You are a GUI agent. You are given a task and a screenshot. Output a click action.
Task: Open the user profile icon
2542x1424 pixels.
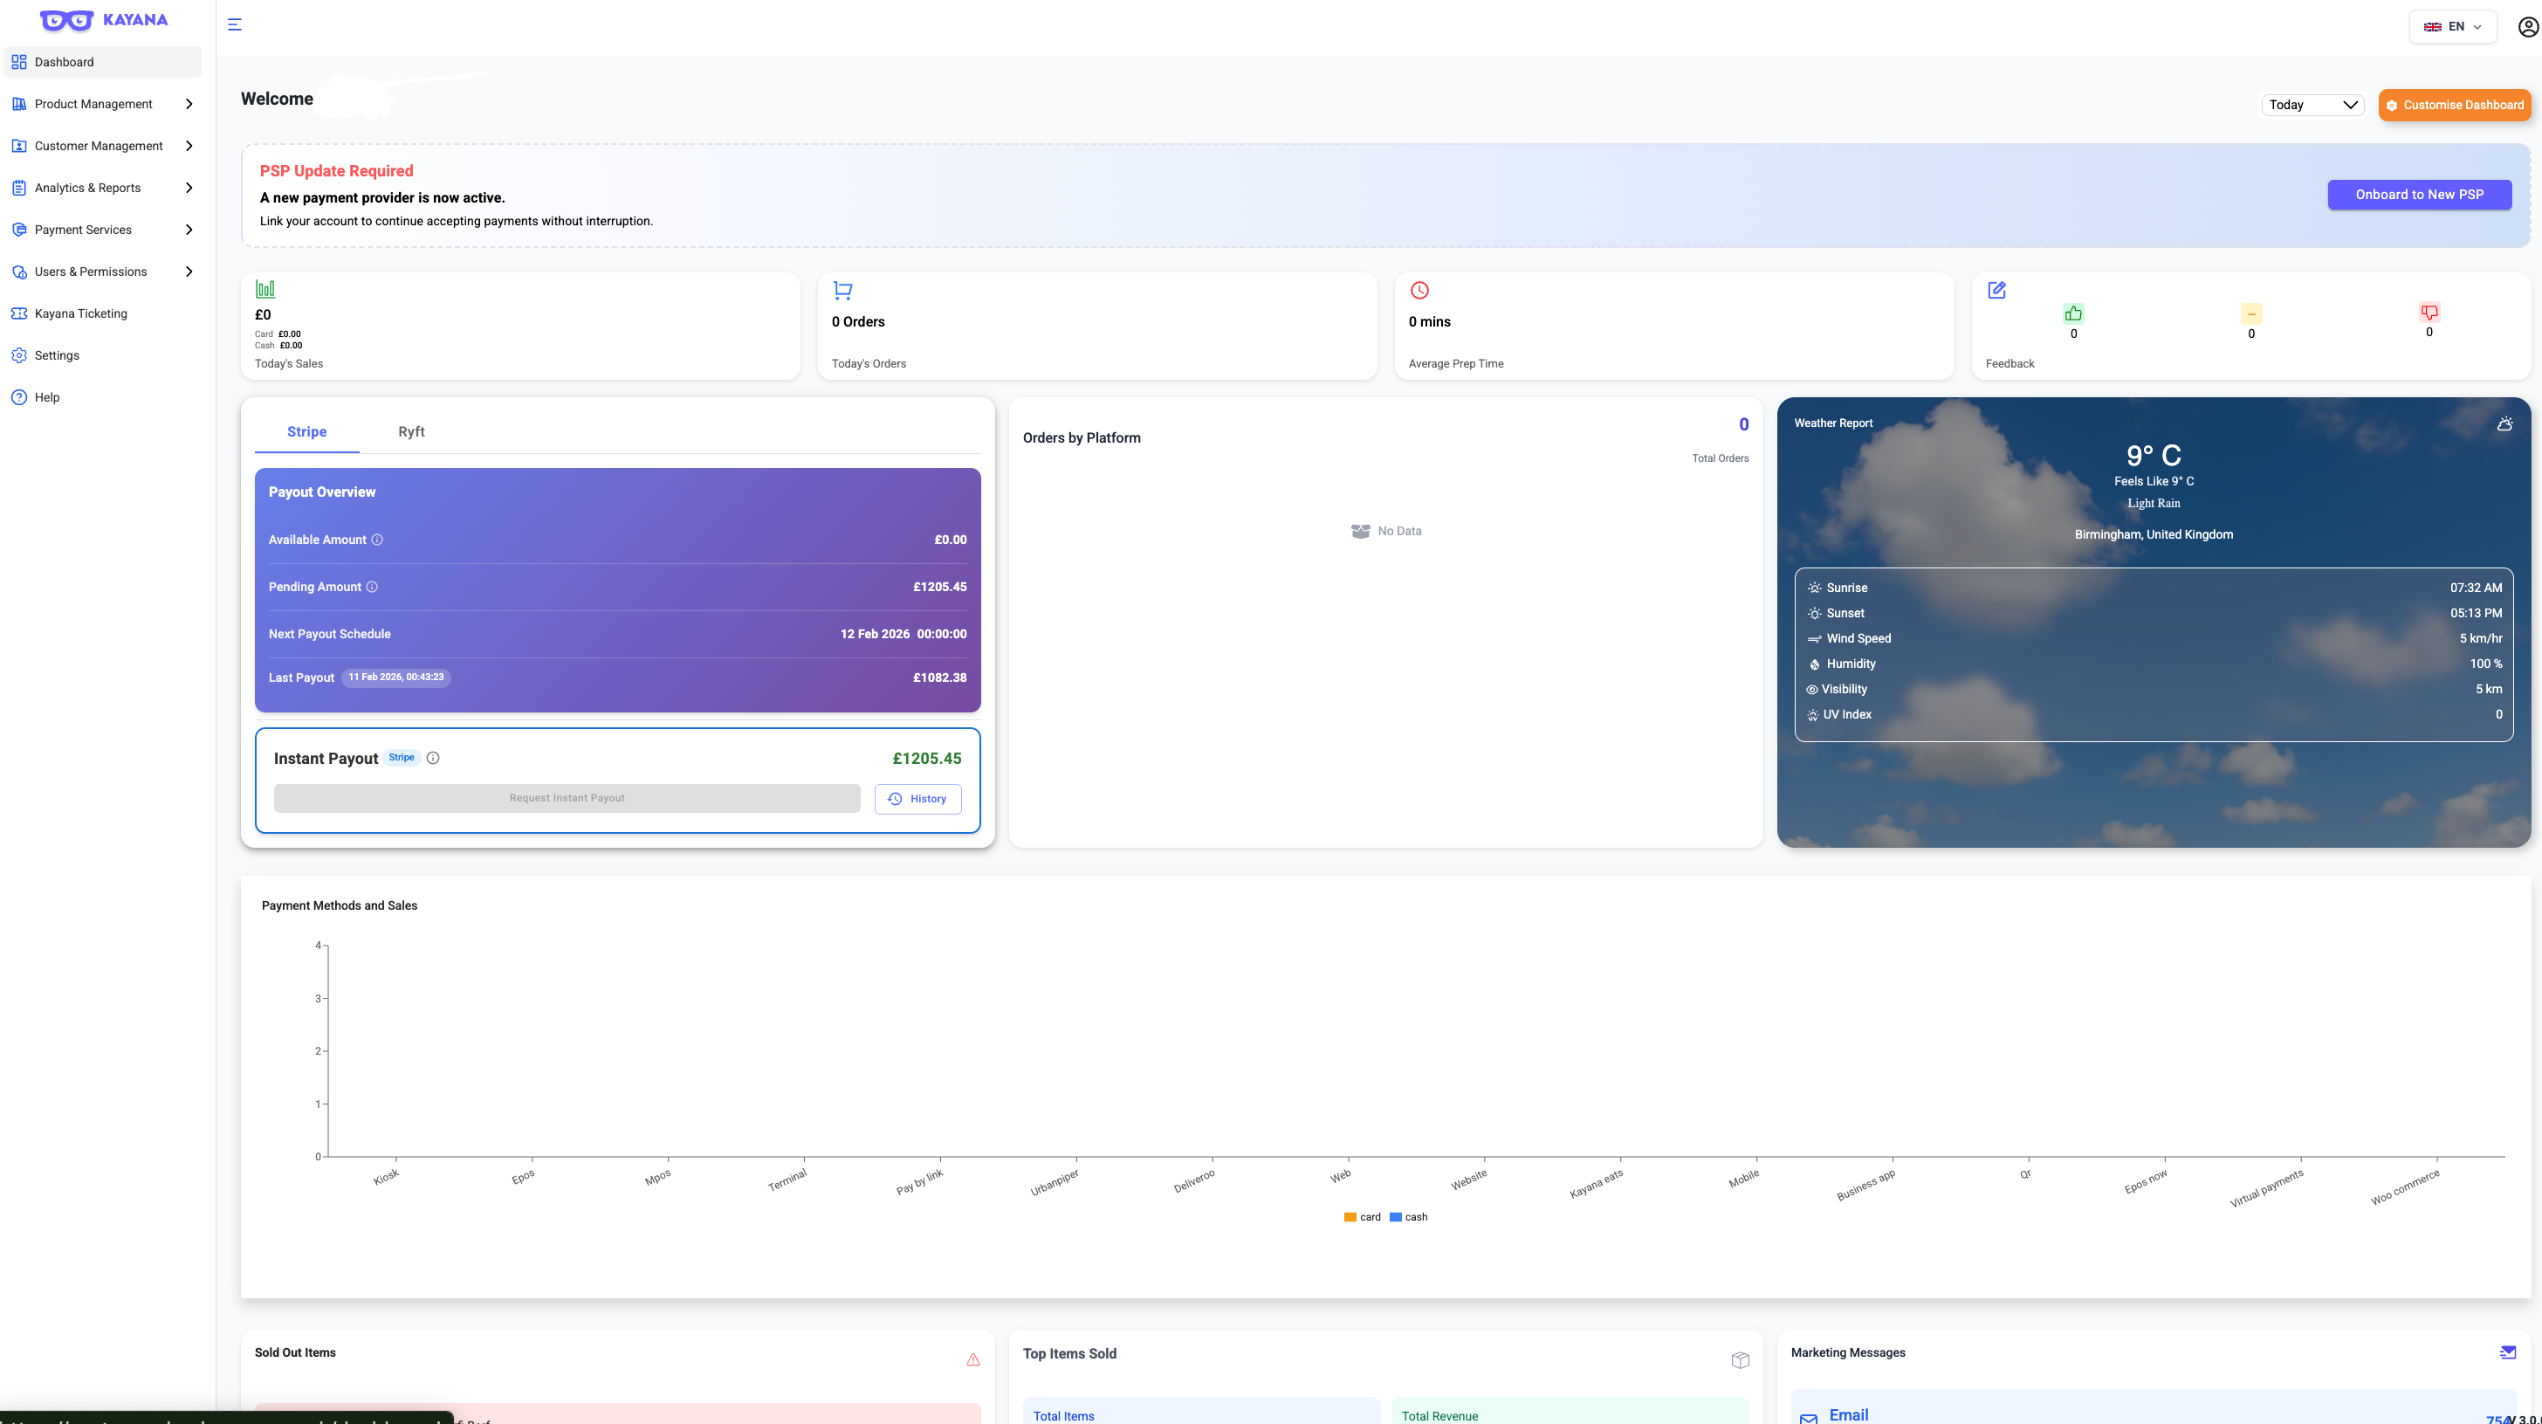click(x=2527, y=27)
